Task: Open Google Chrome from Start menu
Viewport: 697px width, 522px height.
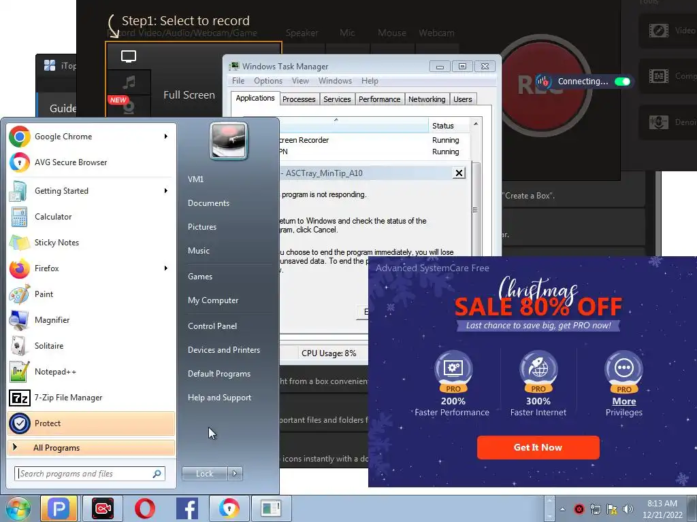Action: tap(91, 136)
